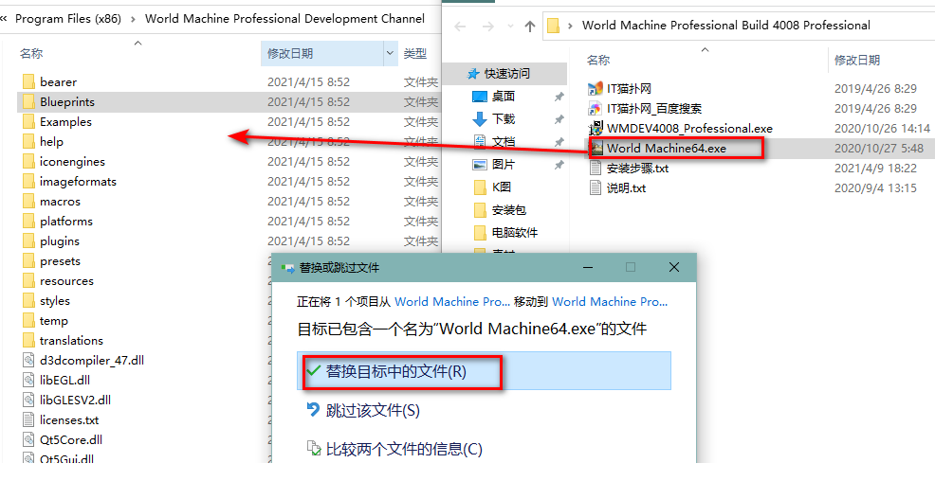This screenshot has width=935, height=481.
Task: Click the d3dcompiler_47.dll file icon
Action: pos(28,360)
